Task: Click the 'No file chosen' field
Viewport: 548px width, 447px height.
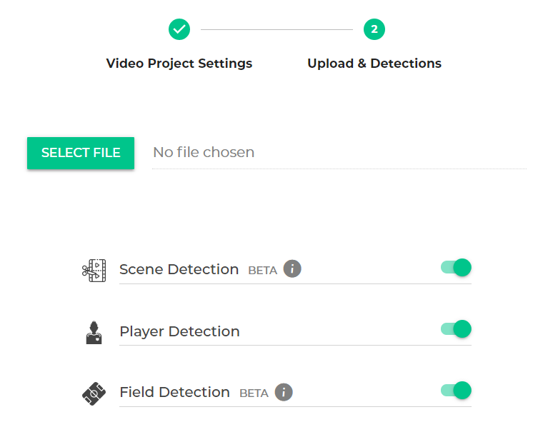Action: click(x=339, y=153)
